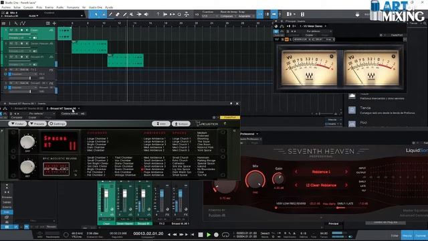Screen dimensions: 428x241
Task: Open the Presets dropdown in reverb plugin
Action: 37,124
